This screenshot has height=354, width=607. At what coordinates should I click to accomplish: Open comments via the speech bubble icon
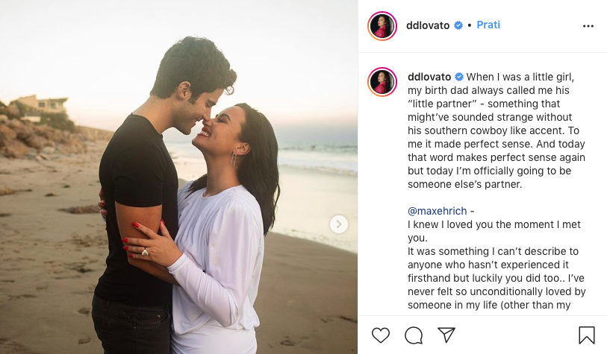[414, 335]
